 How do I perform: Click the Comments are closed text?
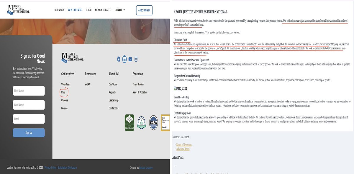(x=181, y=137)
